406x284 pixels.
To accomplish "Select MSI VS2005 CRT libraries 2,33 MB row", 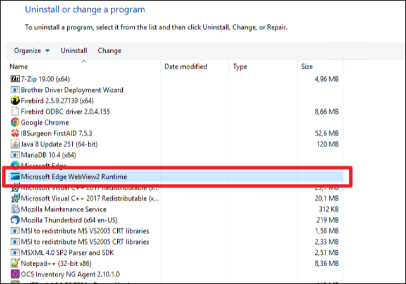I will [x=175, y=242].
